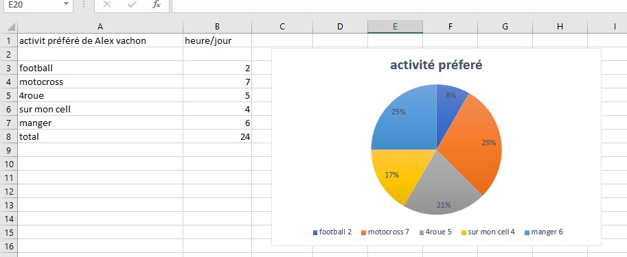Click the Insert Function fx icon
The width and height of the screenshot is (627, 257).
coord(157,4)
